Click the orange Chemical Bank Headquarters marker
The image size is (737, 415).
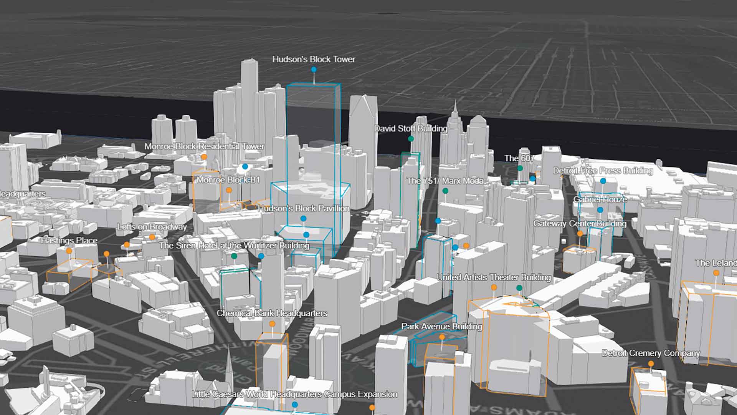[272, 324]
